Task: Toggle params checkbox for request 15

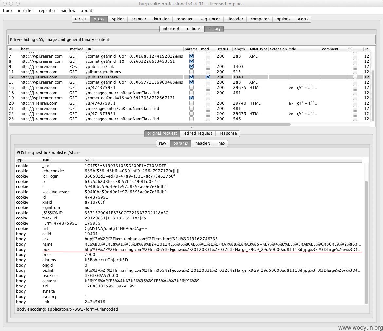Action: (191, 82)
